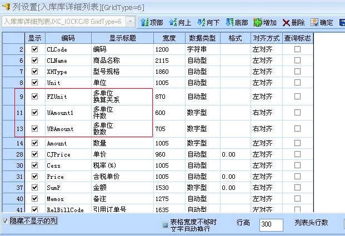Click the 确定 confirm icon

point(314,22)
